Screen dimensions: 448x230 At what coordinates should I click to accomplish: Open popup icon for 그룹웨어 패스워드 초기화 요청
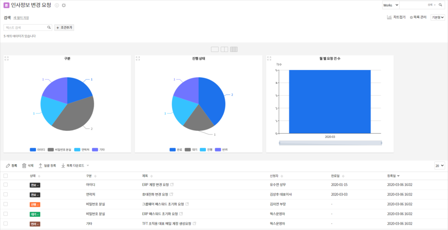pos(187,204)
